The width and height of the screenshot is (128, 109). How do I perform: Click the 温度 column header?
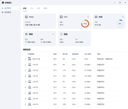coord(55,54)
